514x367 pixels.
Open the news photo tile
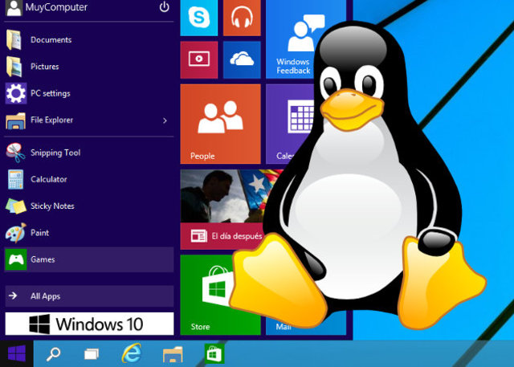click(x=226, y=196)
